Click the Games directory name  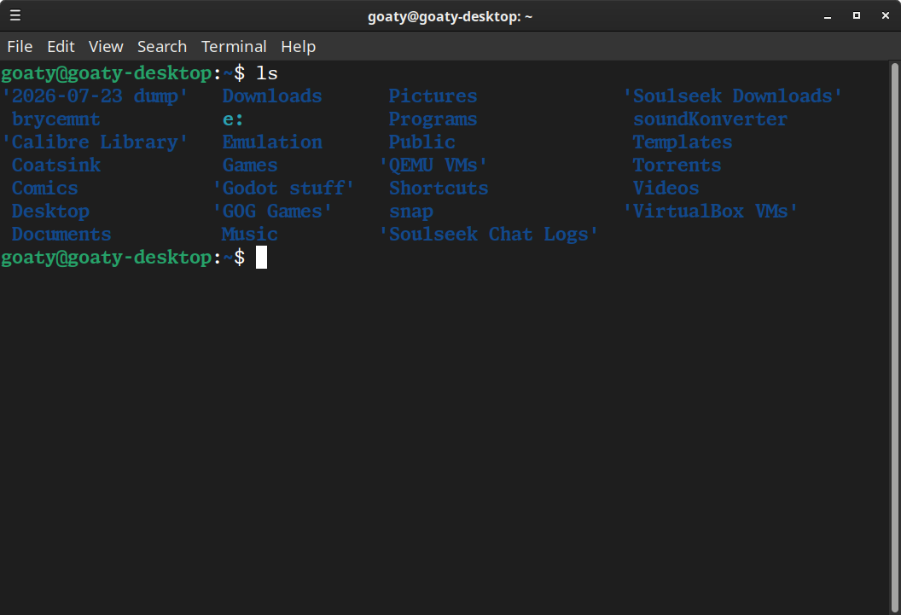tap(250, 165)
